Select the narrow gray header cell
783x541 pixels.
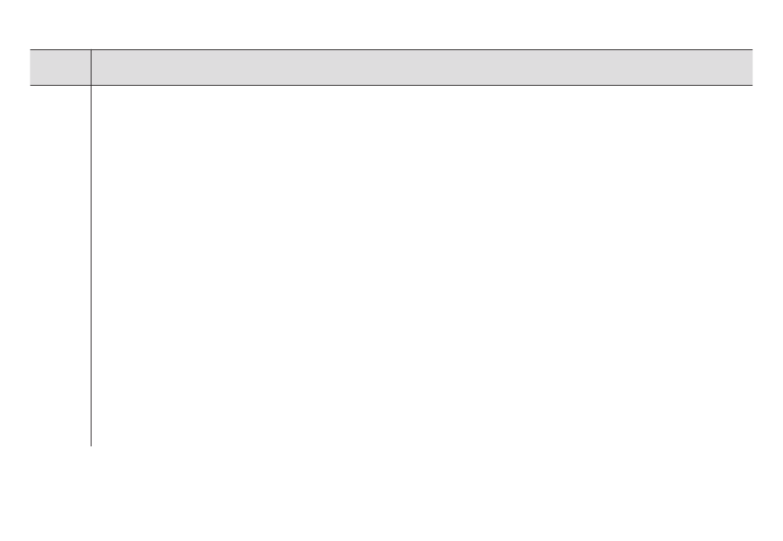[60, 68]
